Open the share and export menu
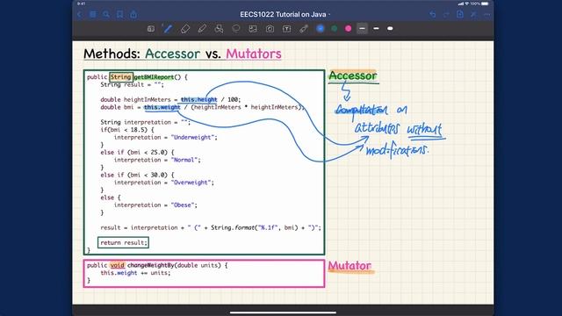This screenshot has width=562, height=316. tap(133, 14)
